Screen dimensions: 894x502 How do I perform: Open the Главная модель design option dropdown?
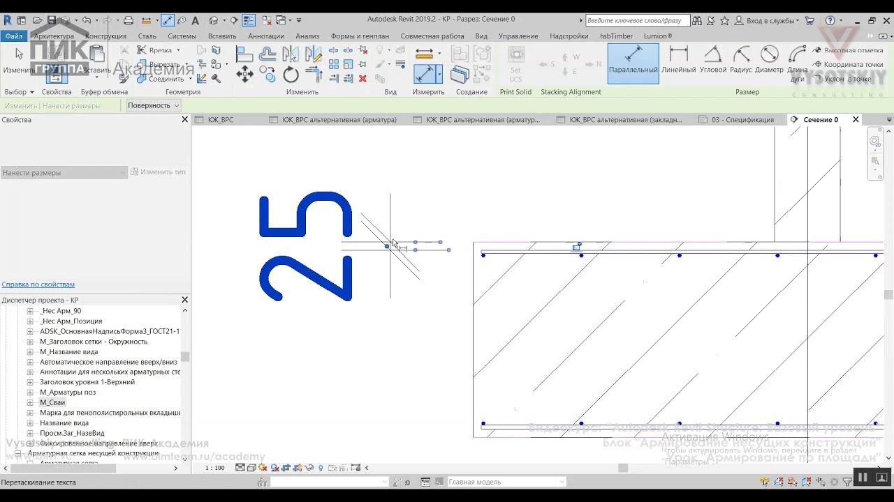pyautogui.click(x=506, y=482)
